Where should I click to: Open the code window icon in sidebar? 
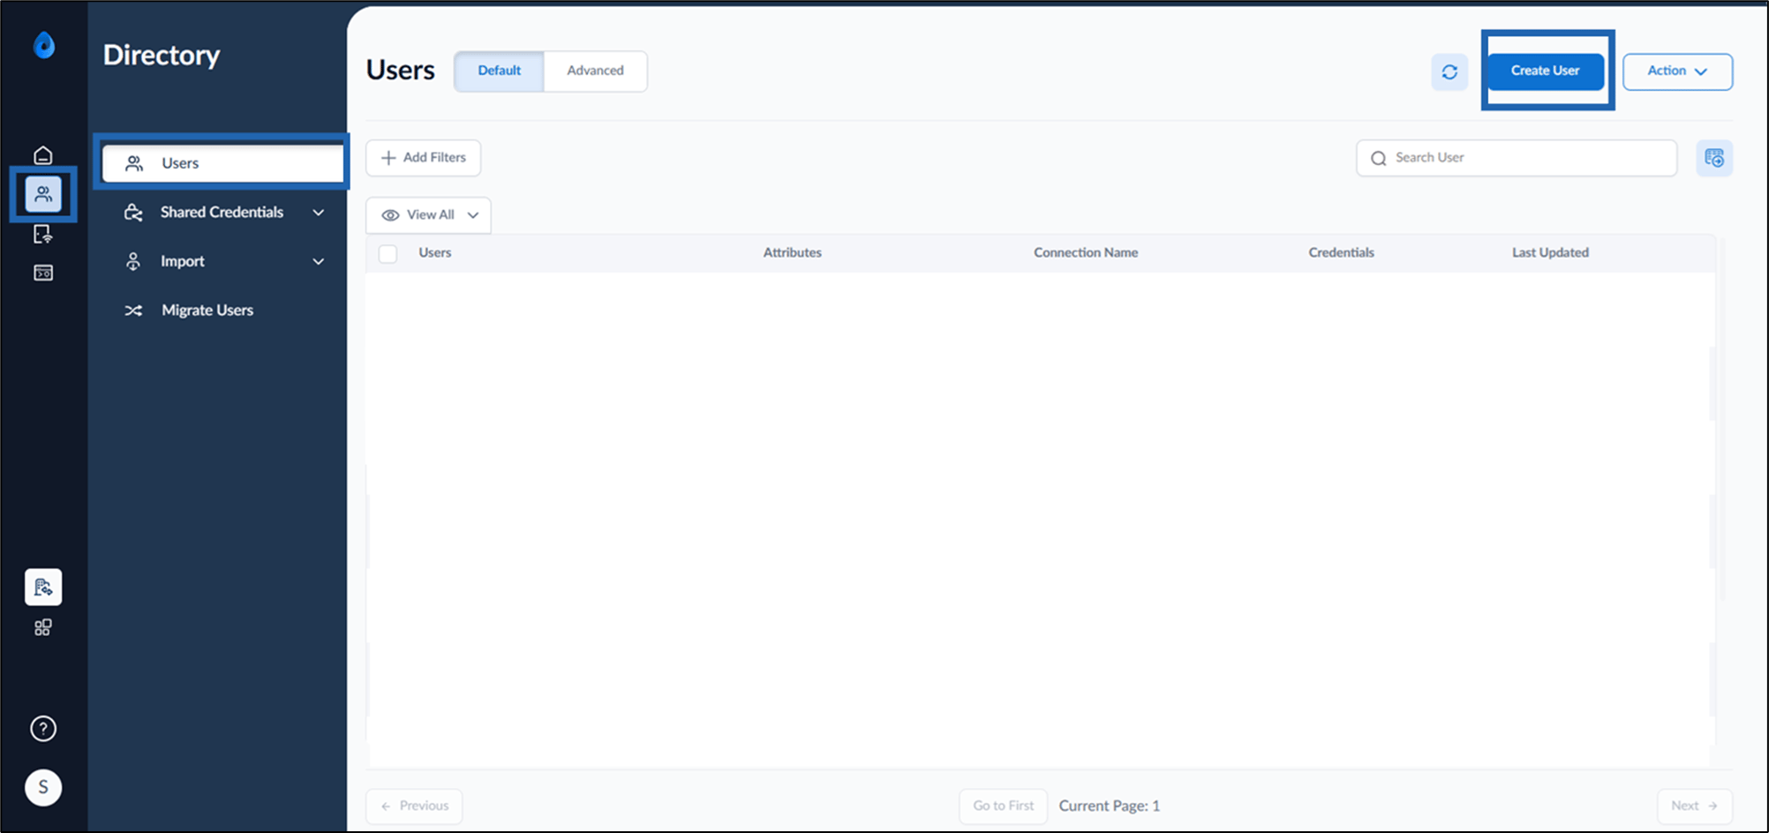tap(43, 273)
